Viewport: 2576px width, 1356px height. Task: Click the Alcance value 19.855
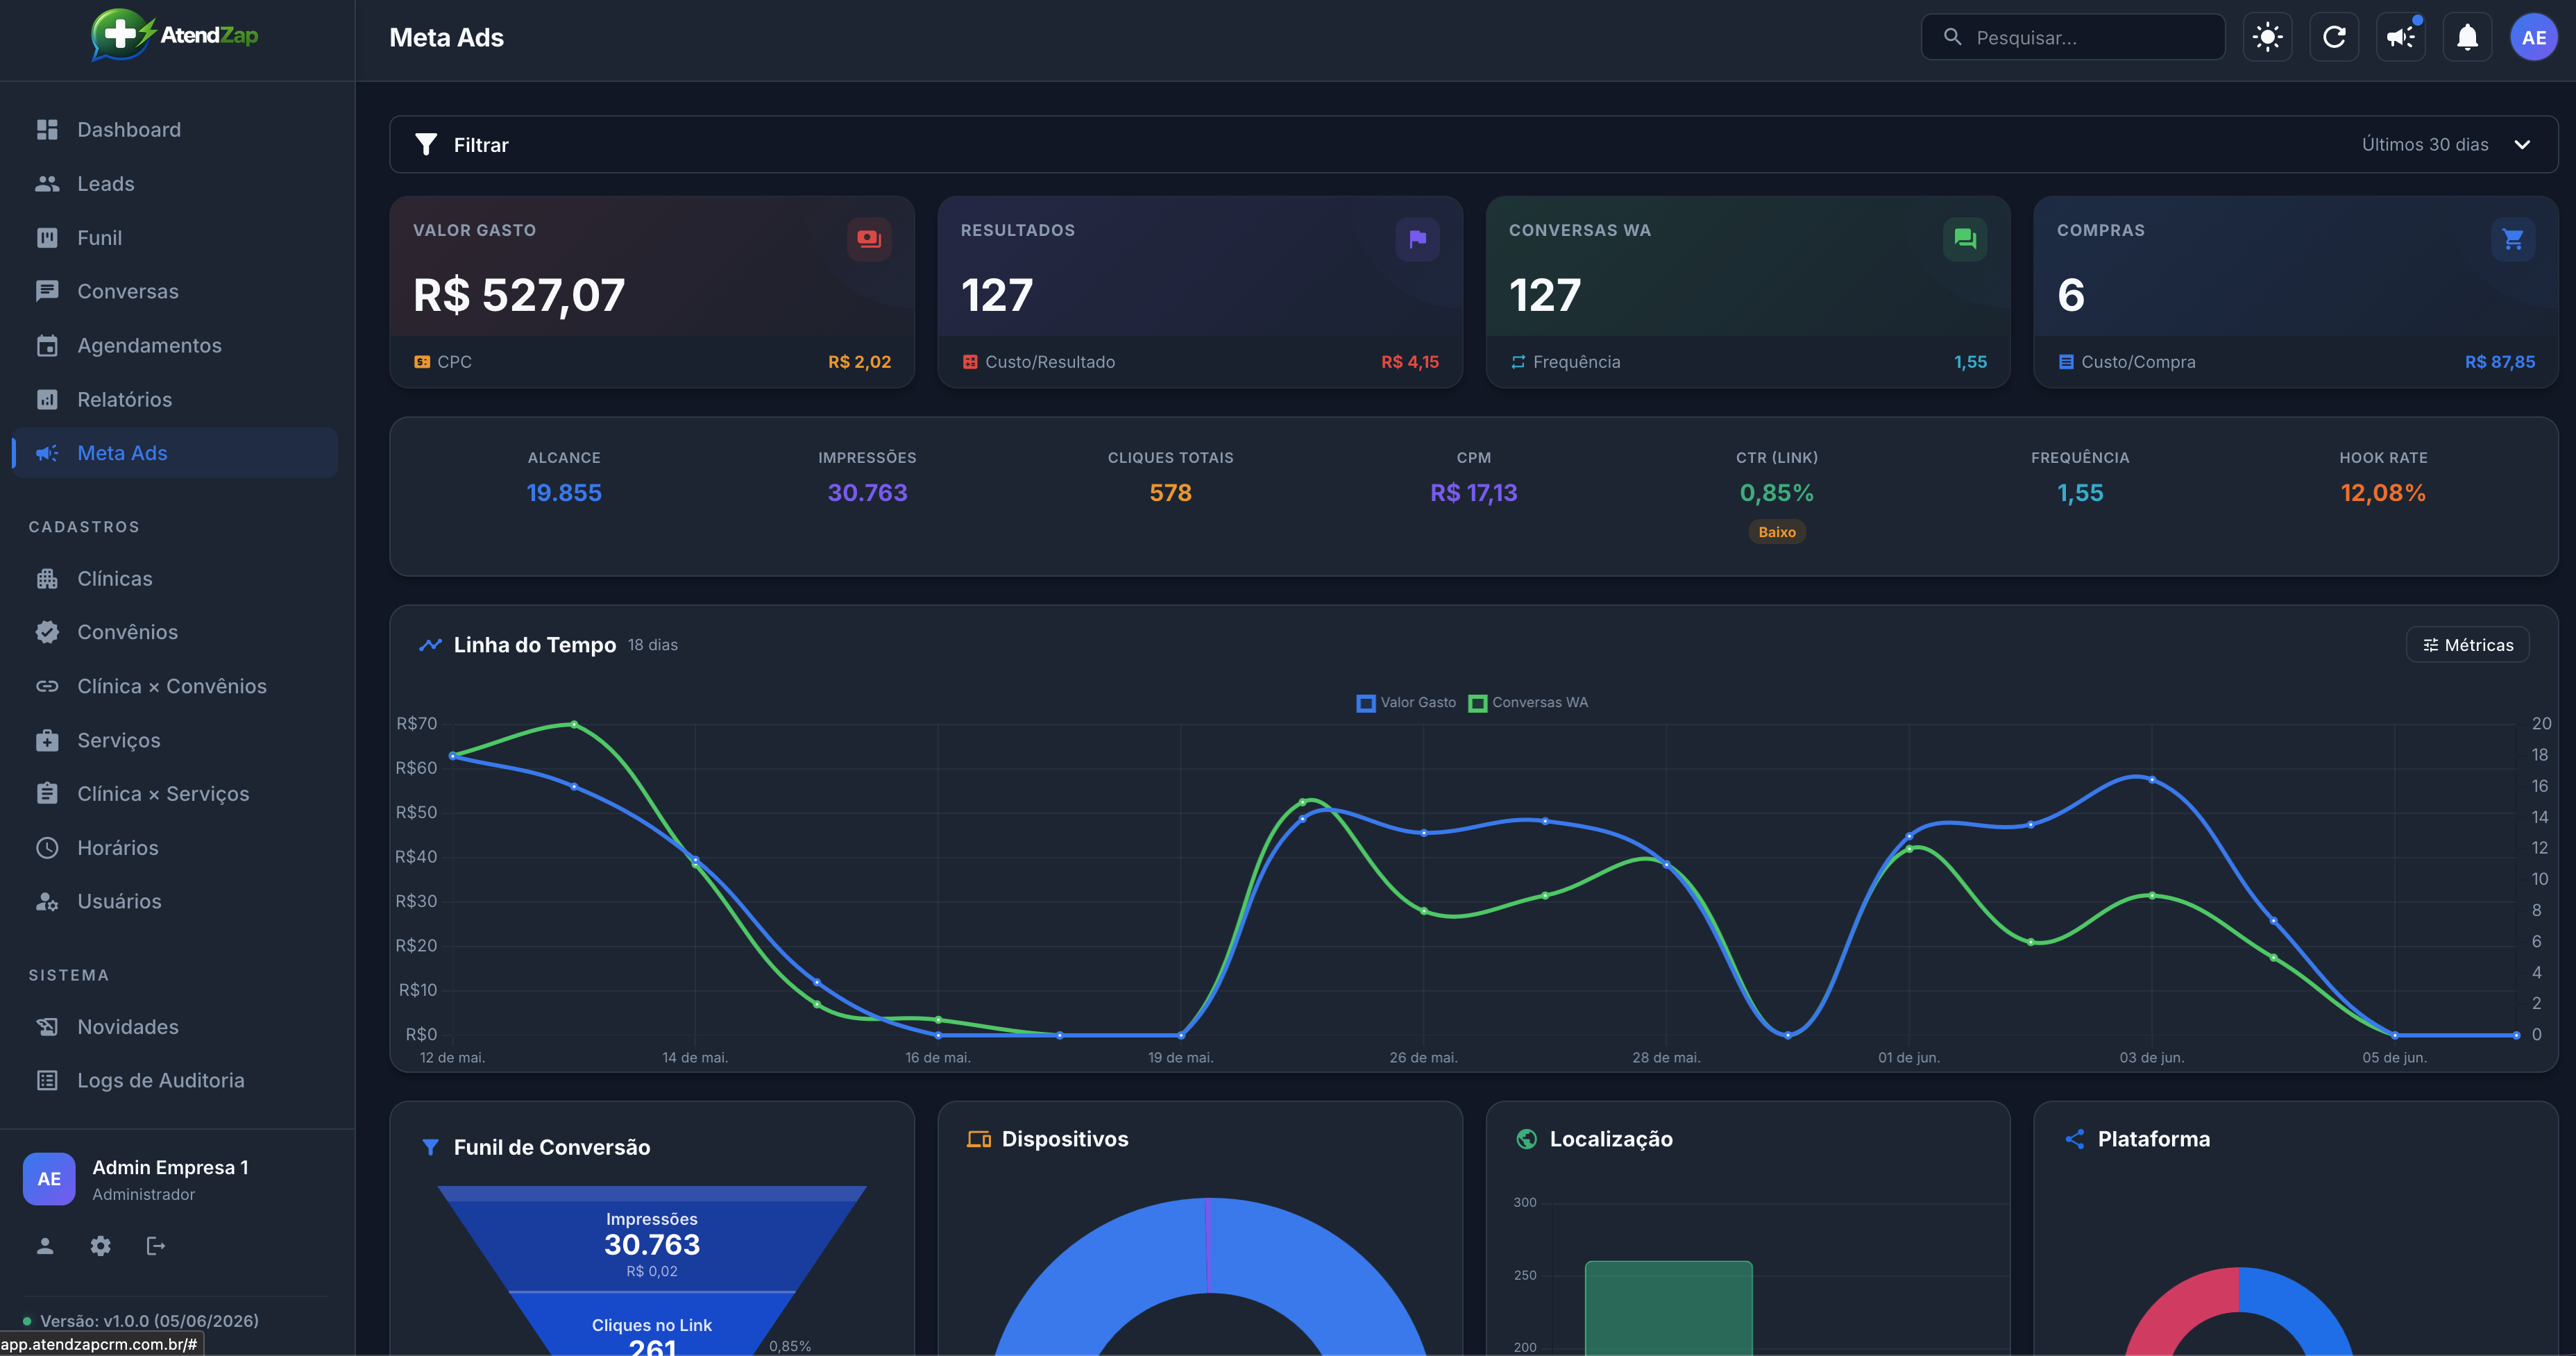[x=564, y=493]
